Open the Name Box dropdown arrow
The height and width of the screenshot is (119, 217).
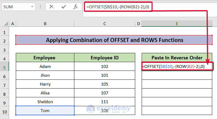32,7
